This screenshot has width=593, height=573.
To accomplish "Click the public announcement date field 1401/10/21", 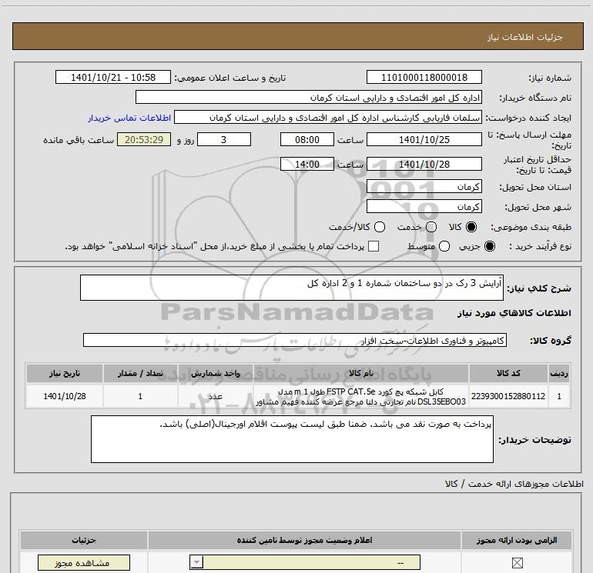I will (113, 77).
